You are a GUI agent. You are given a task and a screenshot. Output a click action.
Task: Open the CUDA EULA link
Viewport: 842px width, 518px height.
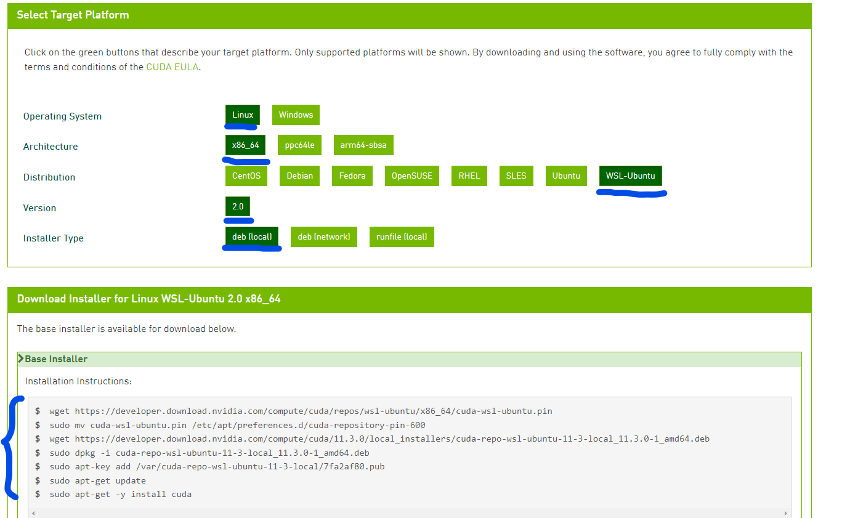tap(172, 67)
